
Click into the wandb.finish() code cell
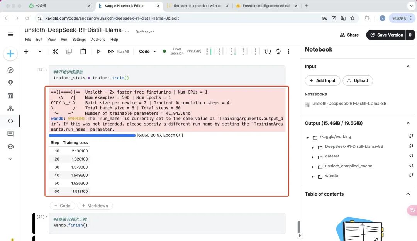(x=167, y=223)
